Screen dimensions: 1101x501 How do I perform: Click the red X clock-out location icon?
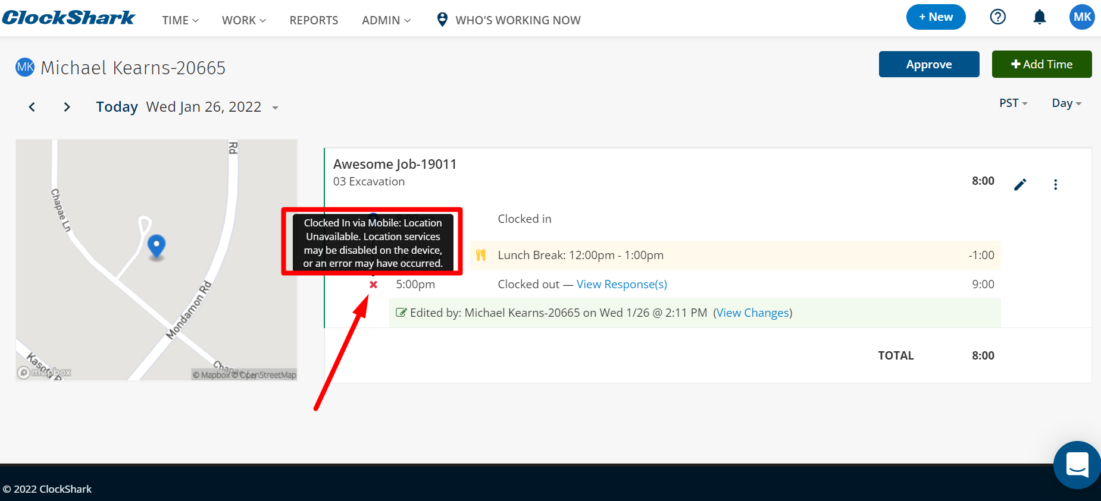[373, 285]
